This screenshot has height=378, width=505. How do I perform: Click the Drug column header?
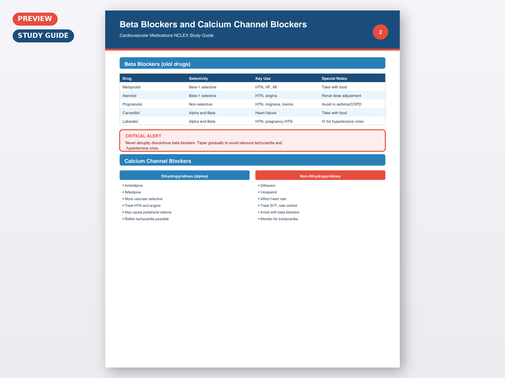(127, 79)
